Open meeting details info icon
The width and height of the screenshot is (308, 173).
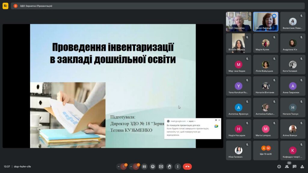tap(279, 166)
